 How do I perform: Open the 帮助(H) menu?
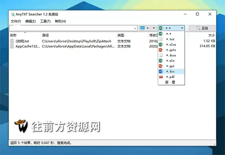click(61, 21)
